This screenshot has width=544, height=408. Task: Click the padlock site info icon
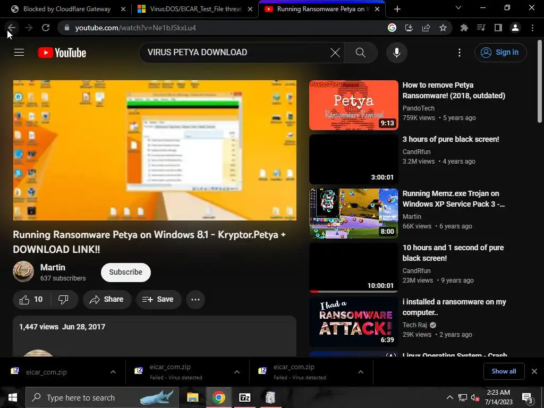[67, 28]
